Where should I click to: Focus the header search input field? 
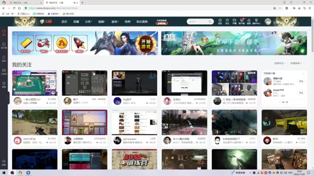198,22
